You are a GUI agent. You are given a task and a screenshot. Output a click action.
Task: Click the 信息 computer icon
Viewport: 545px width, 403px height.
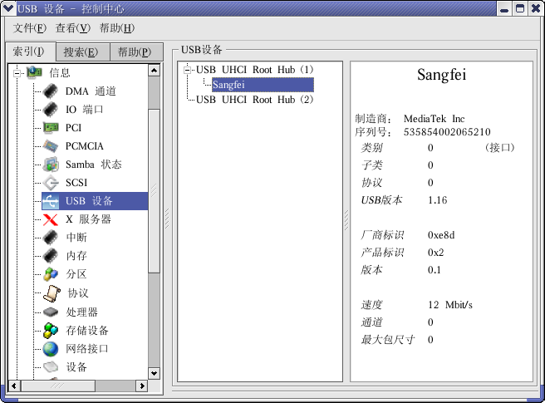(x=34, y=72)
